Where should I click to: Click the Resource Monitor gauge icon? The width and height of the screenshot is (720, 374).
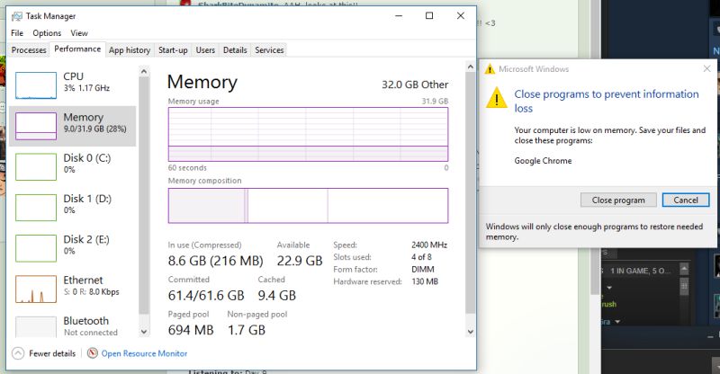coord(93,353)
